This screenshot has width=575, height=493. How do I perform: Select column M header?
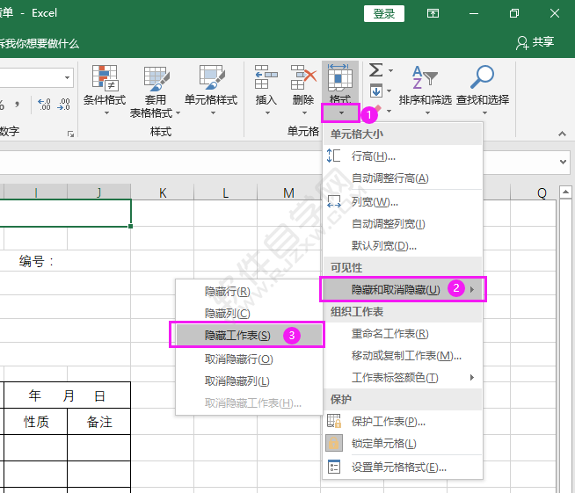288,192
